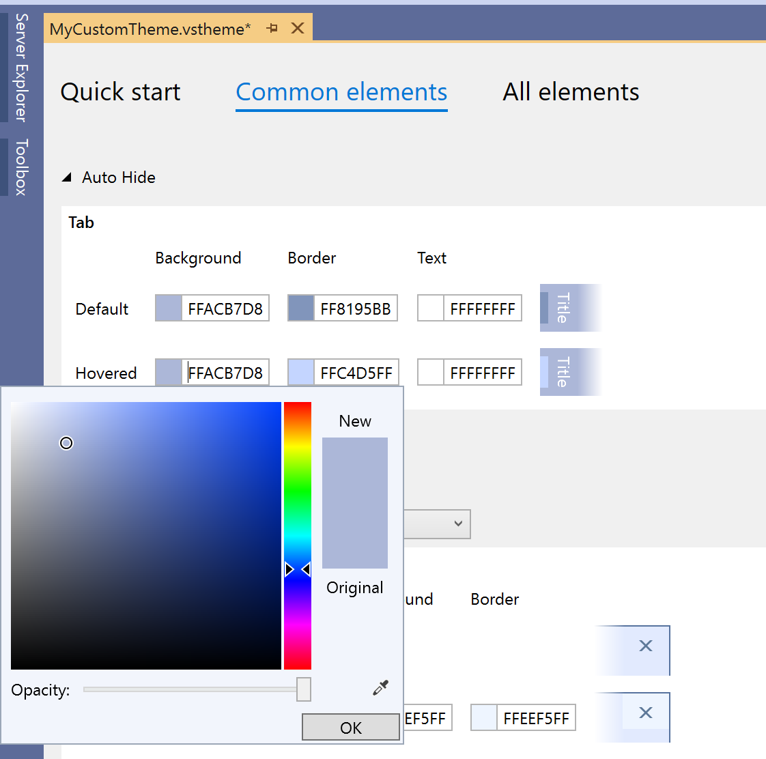
Task: Edit the Default Border FF8195BB field
Action: [x=356, y=309]
